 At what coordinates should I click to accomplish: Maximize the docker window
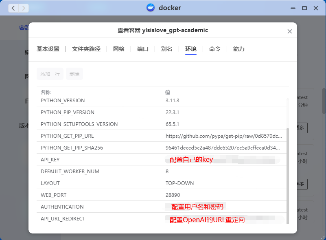(x=304, y=8)
